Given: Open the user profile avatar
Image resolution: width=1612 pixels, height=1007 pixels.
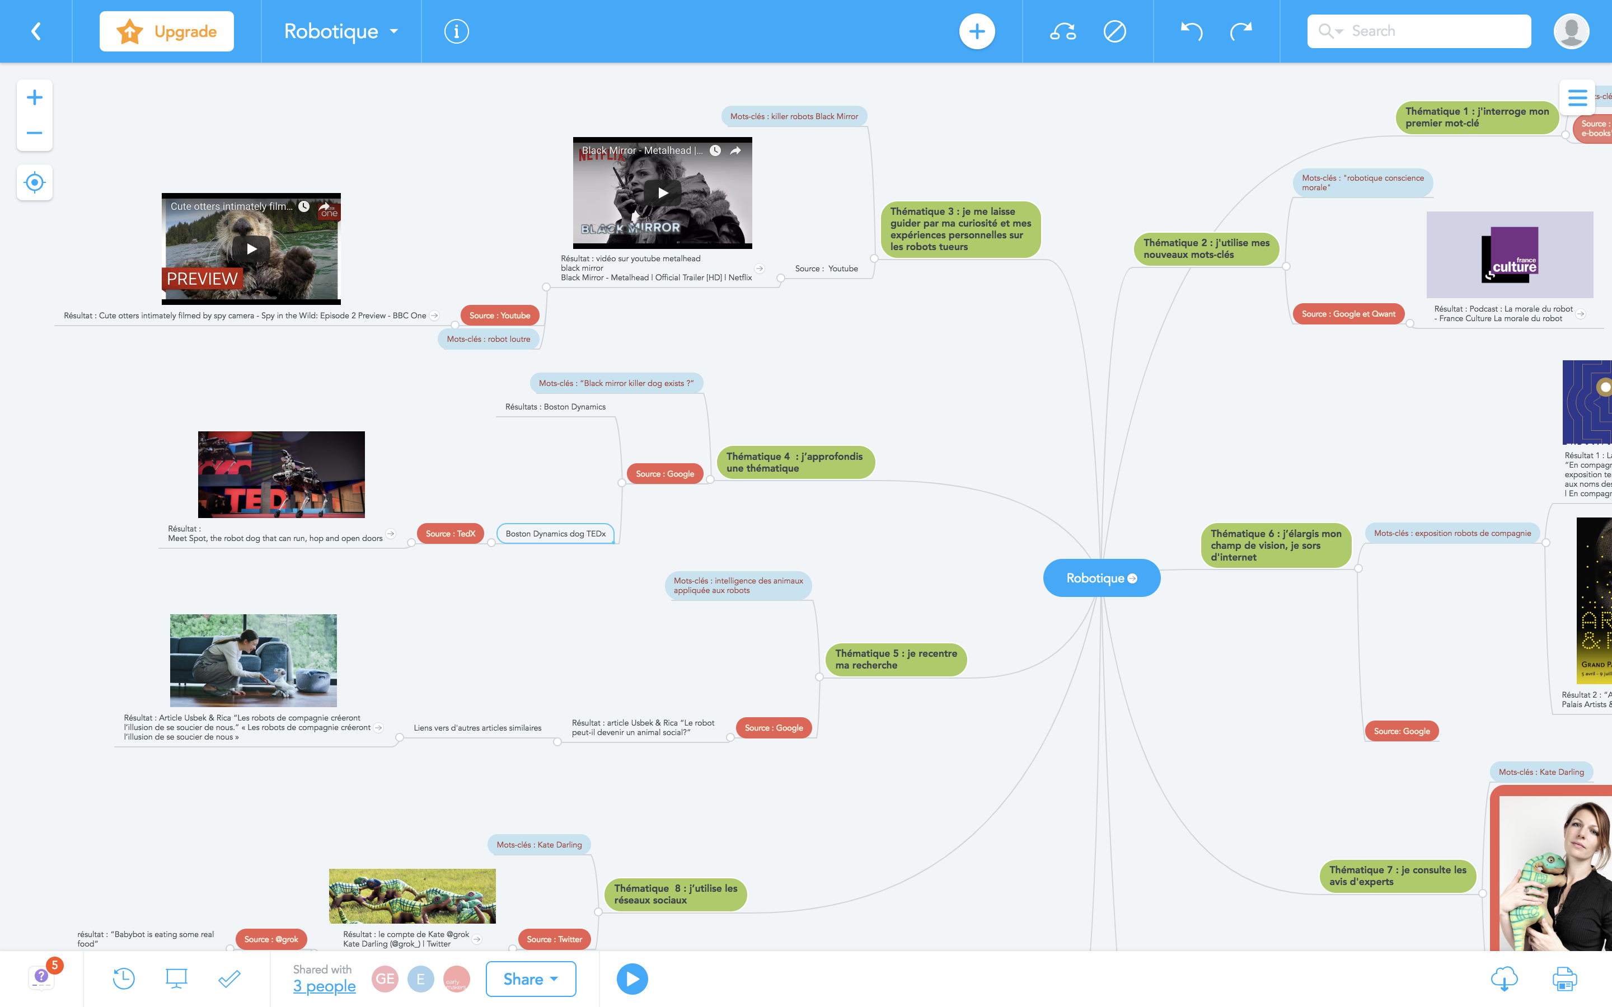Looking at the screenshot, I should tap(1571, 31).
